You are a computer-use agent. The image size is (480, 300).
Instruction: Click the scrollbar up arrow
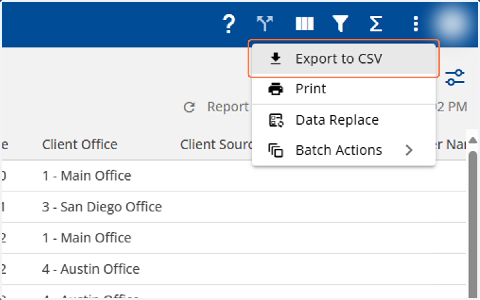click(x=473, y=140)
